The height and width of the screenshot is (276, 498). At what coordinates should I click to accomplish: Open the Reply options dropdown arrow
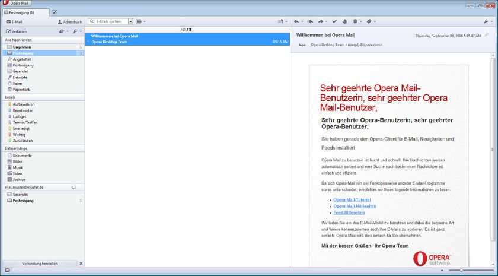[x=302, y=21]
